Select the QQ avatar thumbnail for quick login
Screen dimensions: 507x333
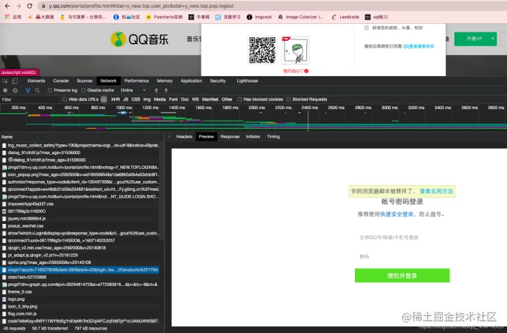296,50
